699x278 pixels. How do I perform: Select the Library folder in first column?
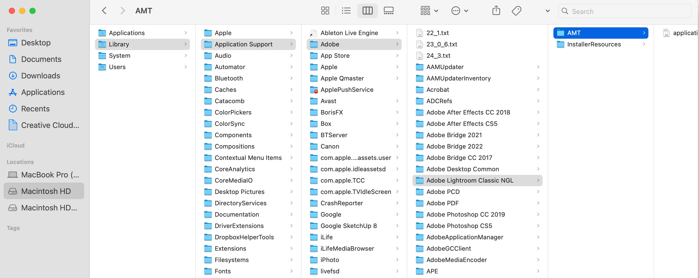142,44
